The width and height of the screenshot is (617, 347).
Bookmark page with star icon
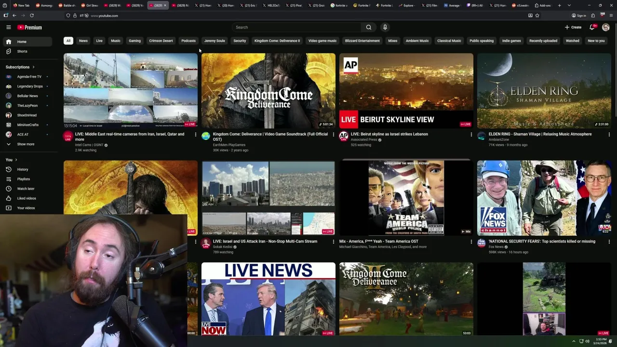click(x=537, y=15)
